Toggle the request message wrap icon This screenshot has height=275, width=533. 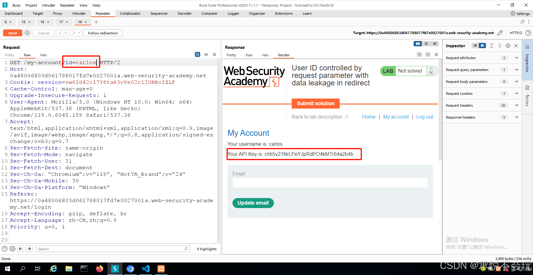[197, 54]
